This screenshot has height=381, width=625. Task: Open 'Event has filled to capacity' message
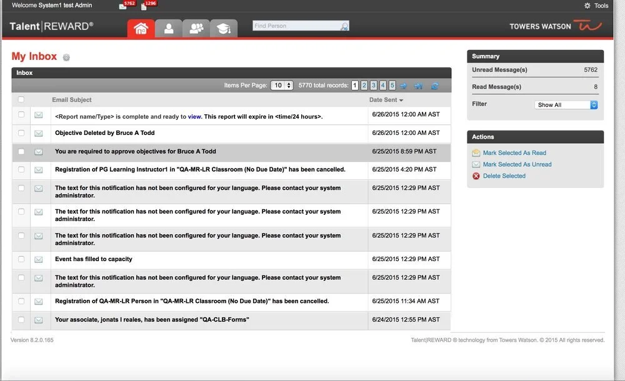94,259
